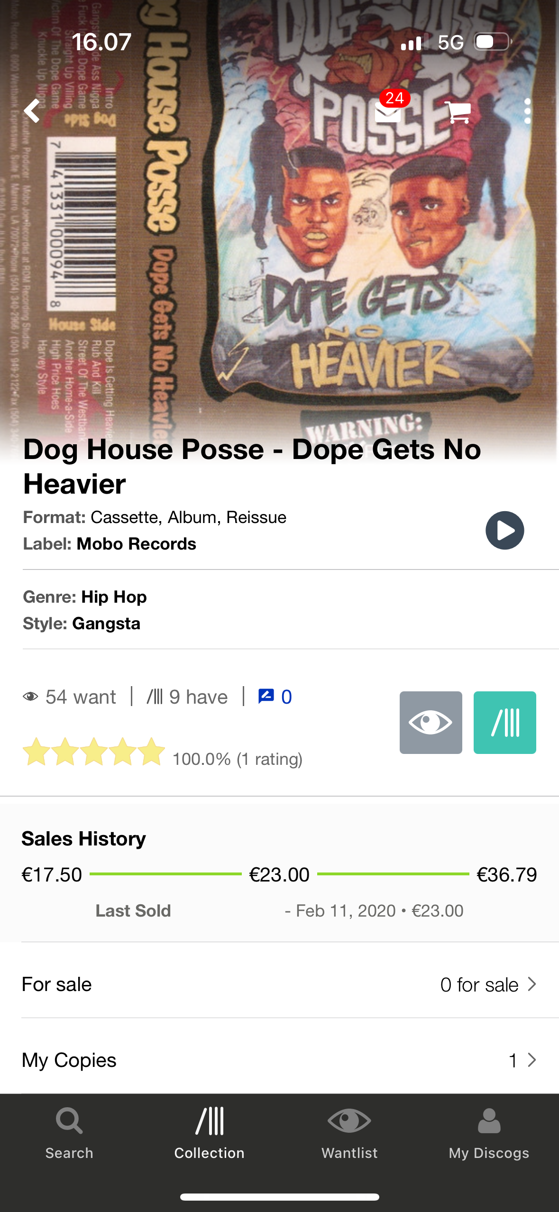This screenshot has height=1212, width=559.
Task: Tap the sales history price line
Action: (279, 875)
